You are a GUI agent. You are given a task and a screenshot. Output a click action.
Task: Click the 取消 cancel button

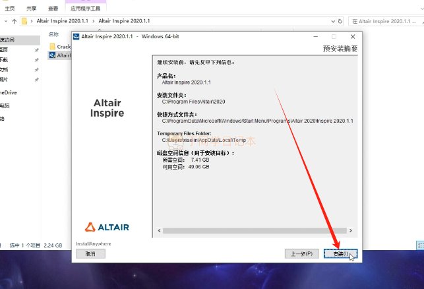[90, 254]
